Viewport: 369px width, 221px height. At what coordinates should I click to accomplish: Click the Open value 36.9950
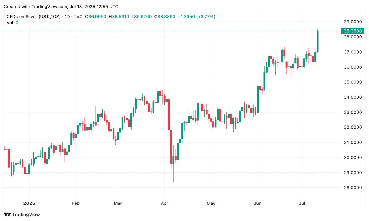[x=97, y=17]
